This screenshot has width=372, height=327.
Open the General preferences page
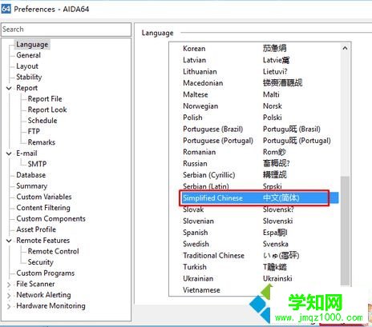pos(28,55)
